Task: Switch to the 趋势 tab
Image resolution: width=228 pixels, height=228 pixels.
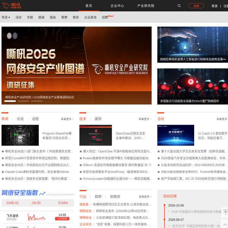Action: click(98, 196)
